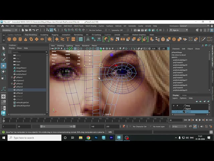Click the Outliner horizontal scrollbar
214x161 pixels.
[27, 114]
